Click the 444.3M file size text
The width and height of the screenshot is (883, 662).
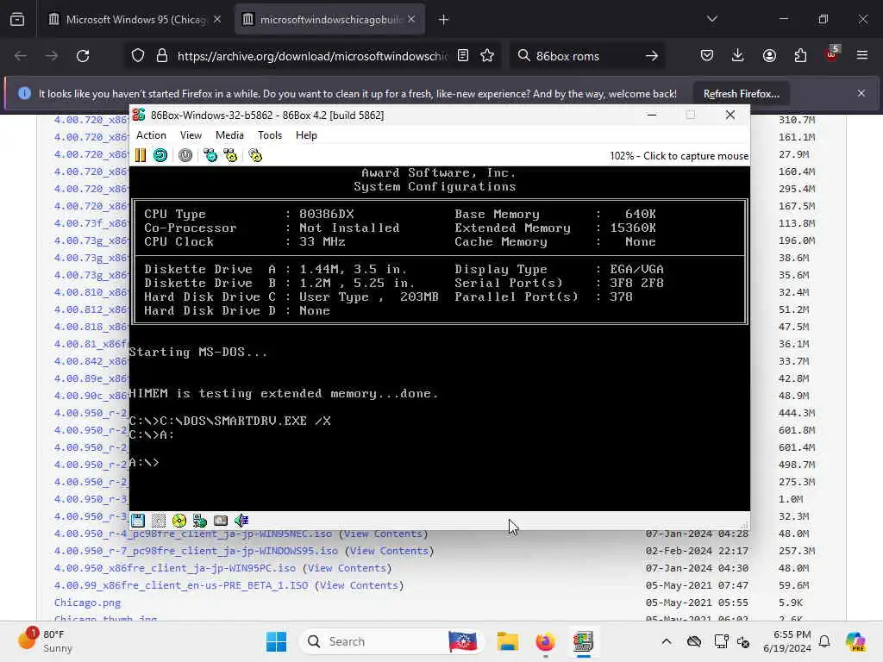pos(797,413)
